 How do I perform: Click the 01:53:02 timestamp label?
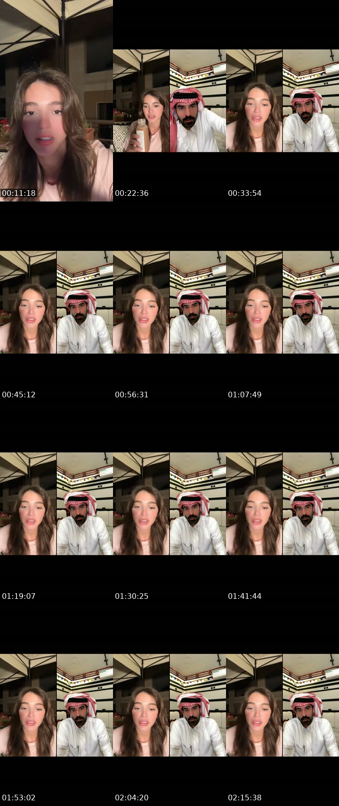pyautogui.click(x=19, y=798)
